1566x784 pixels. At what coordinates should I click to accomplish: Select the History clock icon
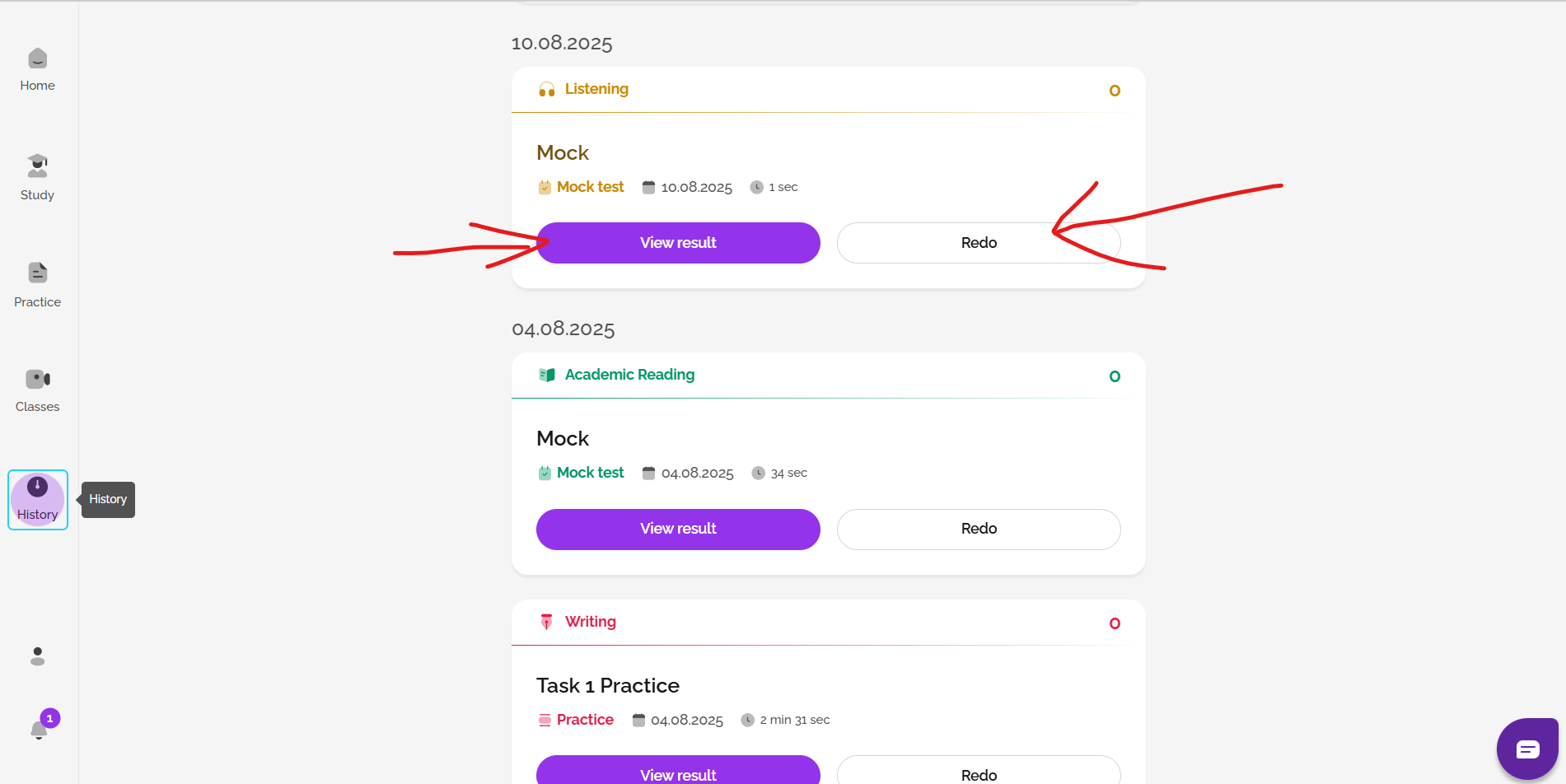pyautogui.click(x=37, y=488)
